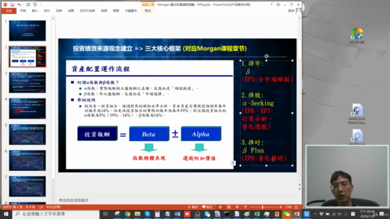The height and width of the screenshot is (219, 390).
Task: Start slideshow from quick access toolbar
Action: [35, 4]
